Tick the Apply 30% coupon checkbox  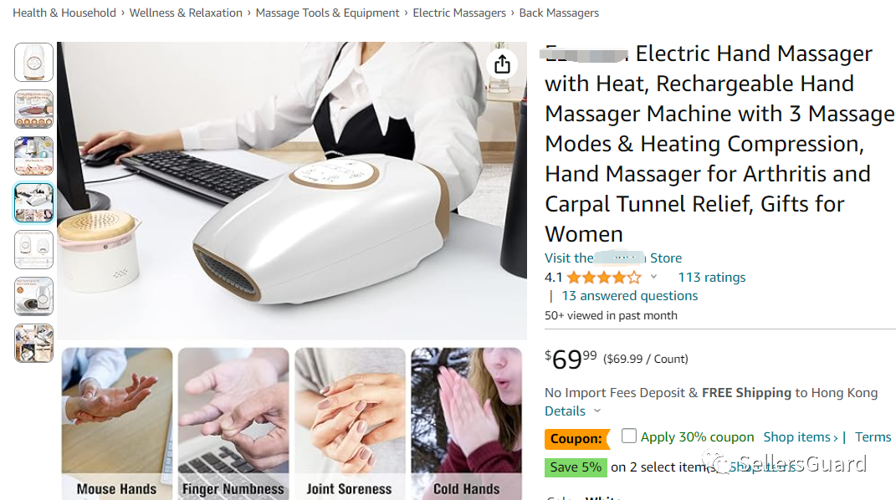(628, 436)
